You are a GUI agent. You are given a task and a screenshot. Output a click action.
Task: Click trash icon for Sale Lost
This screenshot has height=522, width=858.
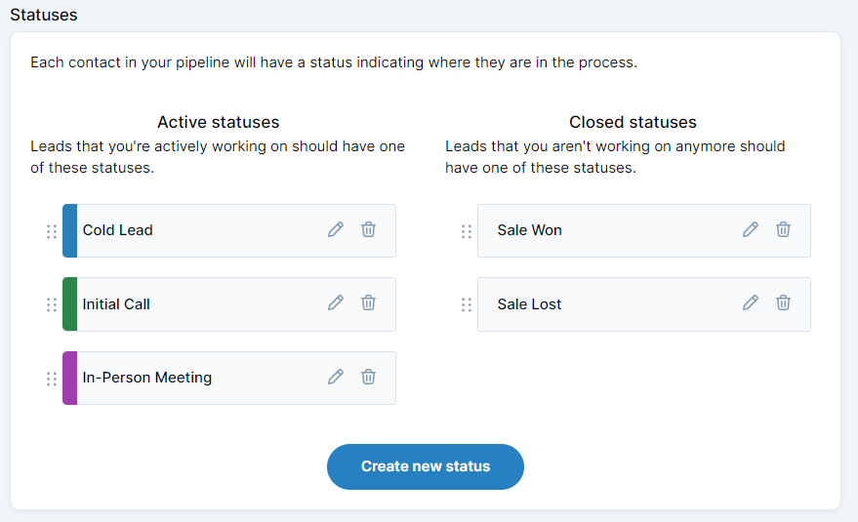pos(783,302)
